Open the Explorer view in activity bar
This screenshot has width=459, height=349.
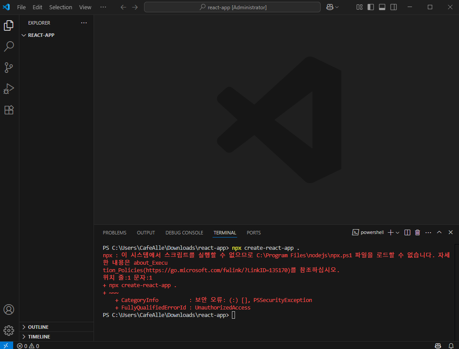pyautogui.click(x=9, y=25)
